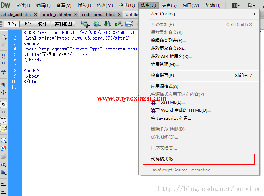Click visual aids toolbar icon

(129, 24)
